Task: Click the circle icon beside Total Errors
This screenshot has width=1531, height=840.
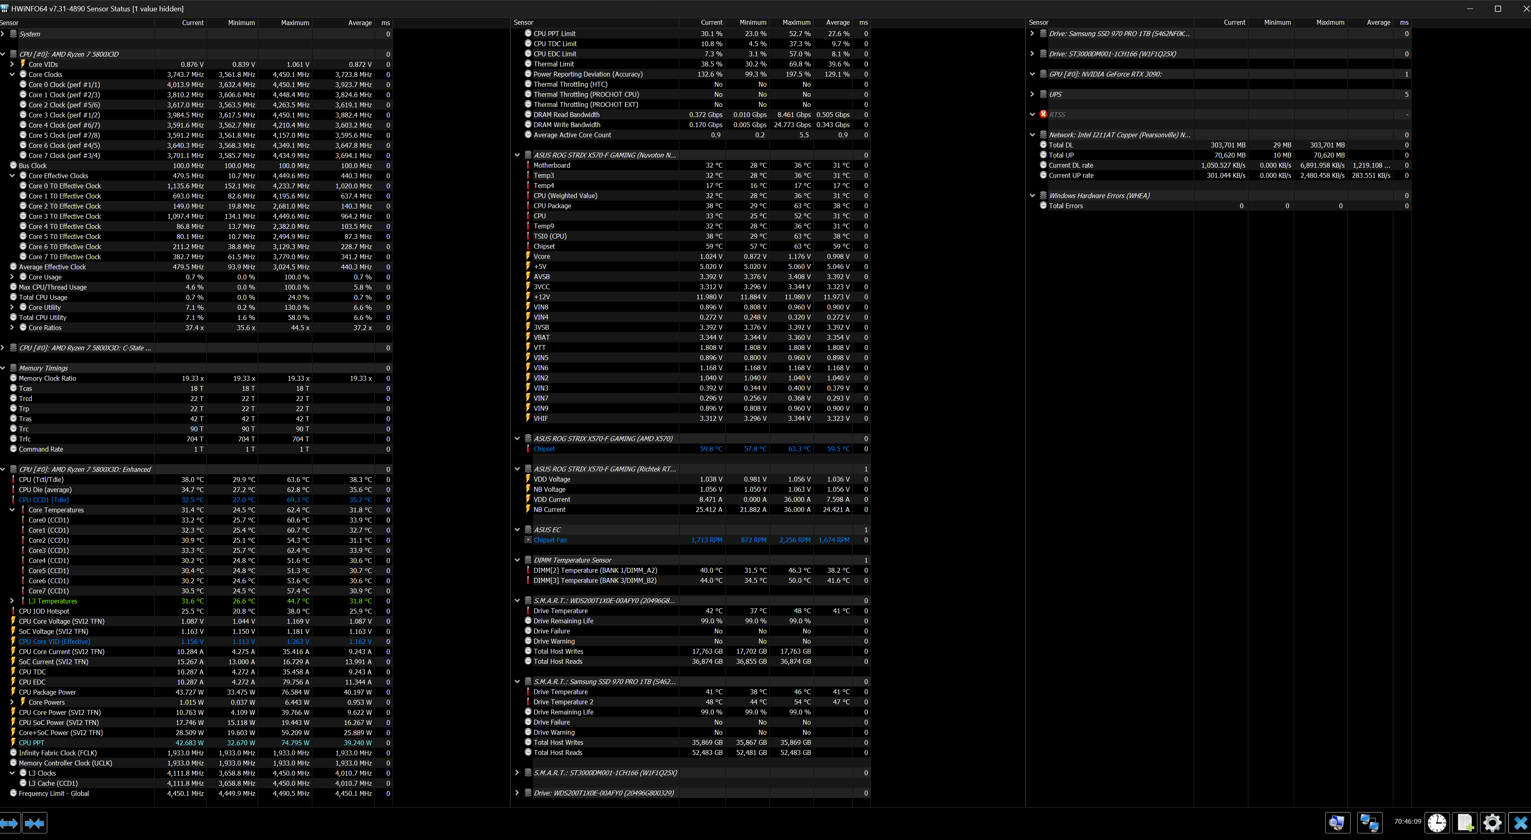Action: click(x=1043, y=206)
